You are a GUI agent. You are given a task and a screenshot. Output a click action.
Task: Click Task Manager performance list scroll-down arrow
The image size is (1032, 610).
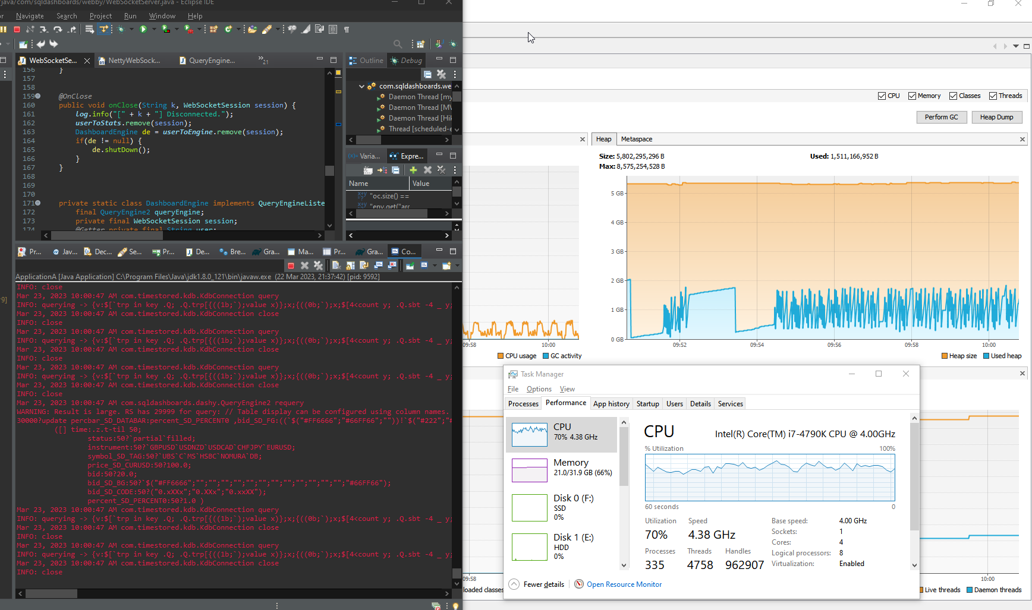click(x=624, y=565)
